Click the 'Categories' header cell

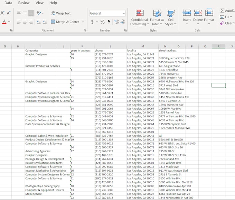click(41, 51)
